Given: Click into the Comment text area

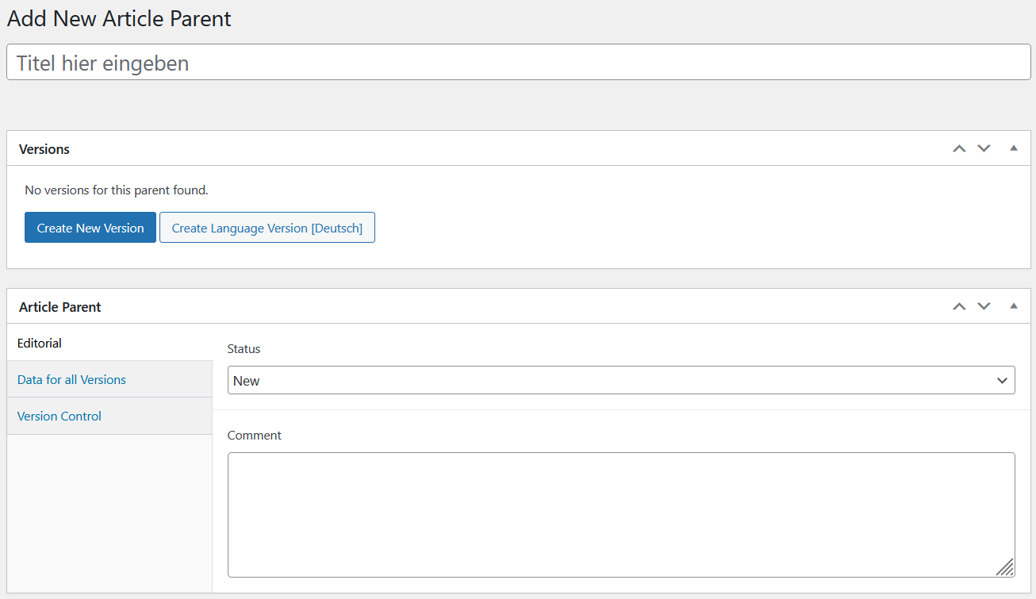Looking at the screenshot, I should (x=621, y=515).
